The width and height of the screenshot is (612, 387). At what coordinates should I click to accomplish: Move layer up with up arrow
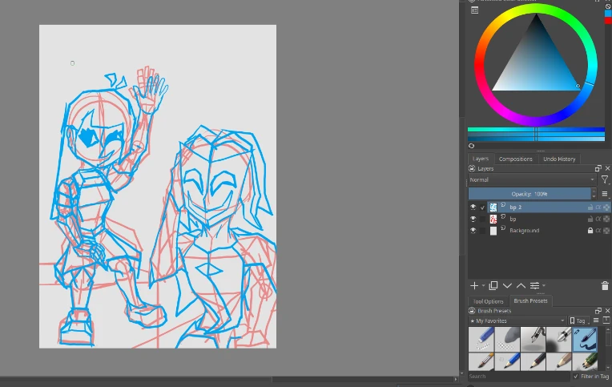[x=521, y=286]
